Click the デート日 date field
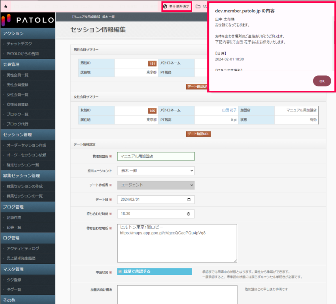This screenshot has width=336, height=304. click(156, 200)
